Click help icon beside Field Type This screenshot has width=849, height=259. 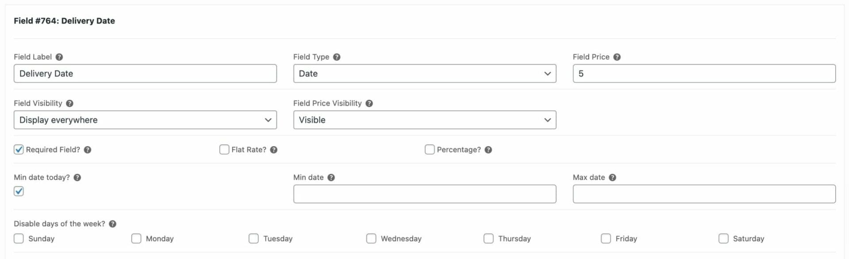[337, 57]
